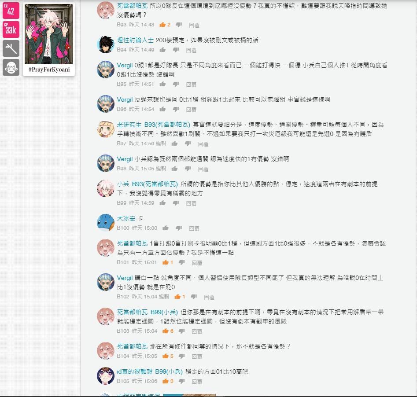Image resolution: width=417 pixels, height=397 pixels.
Task: Click the LV 42 level badge
Action: [11, 11]
